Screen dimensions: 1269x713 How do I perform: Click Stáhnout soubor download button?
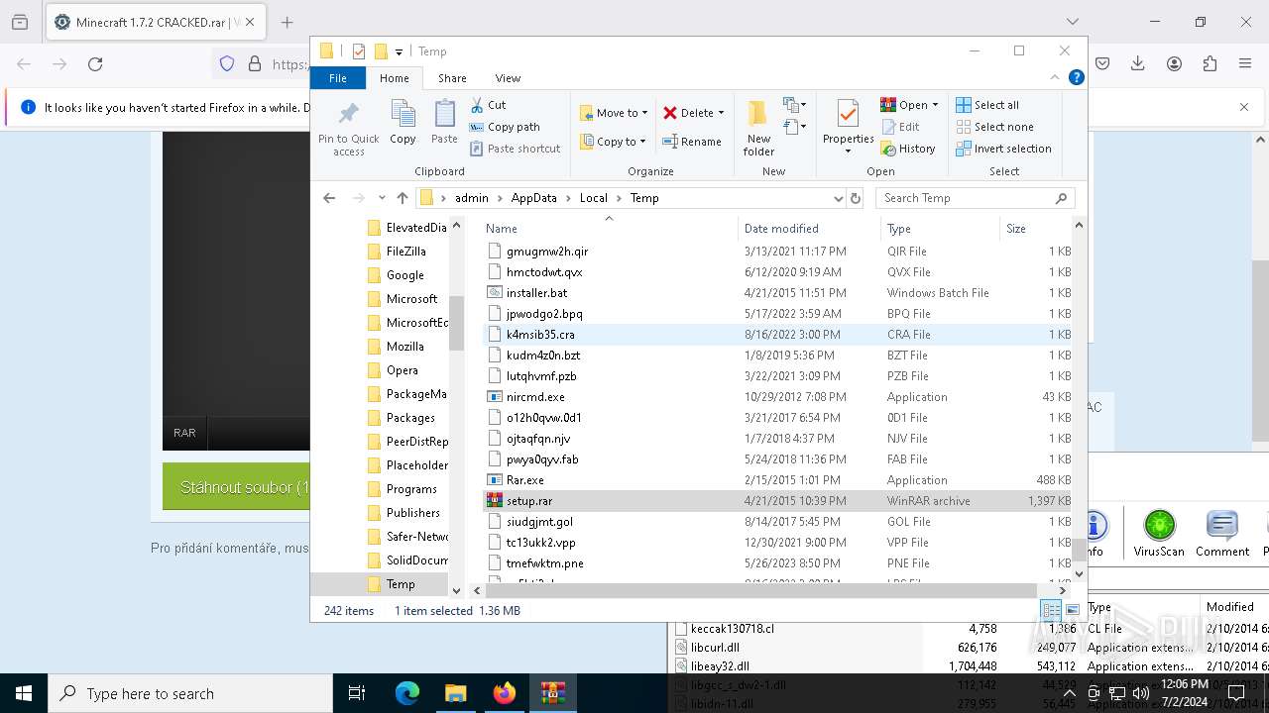coord(236,487)
